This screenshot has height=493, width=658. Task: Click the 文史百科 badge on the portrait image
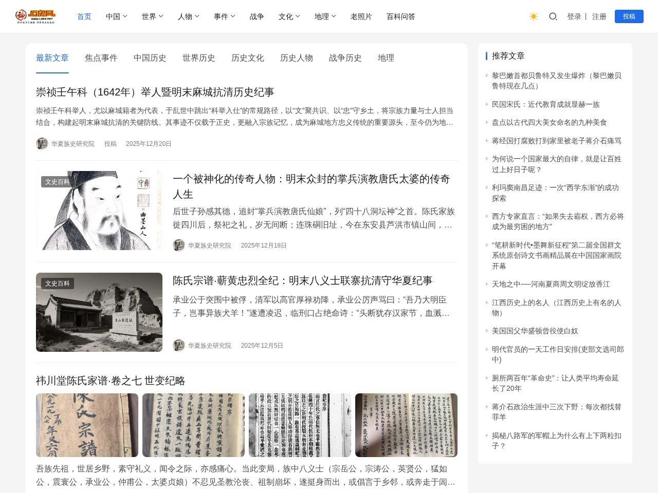(x=58, y=181)
